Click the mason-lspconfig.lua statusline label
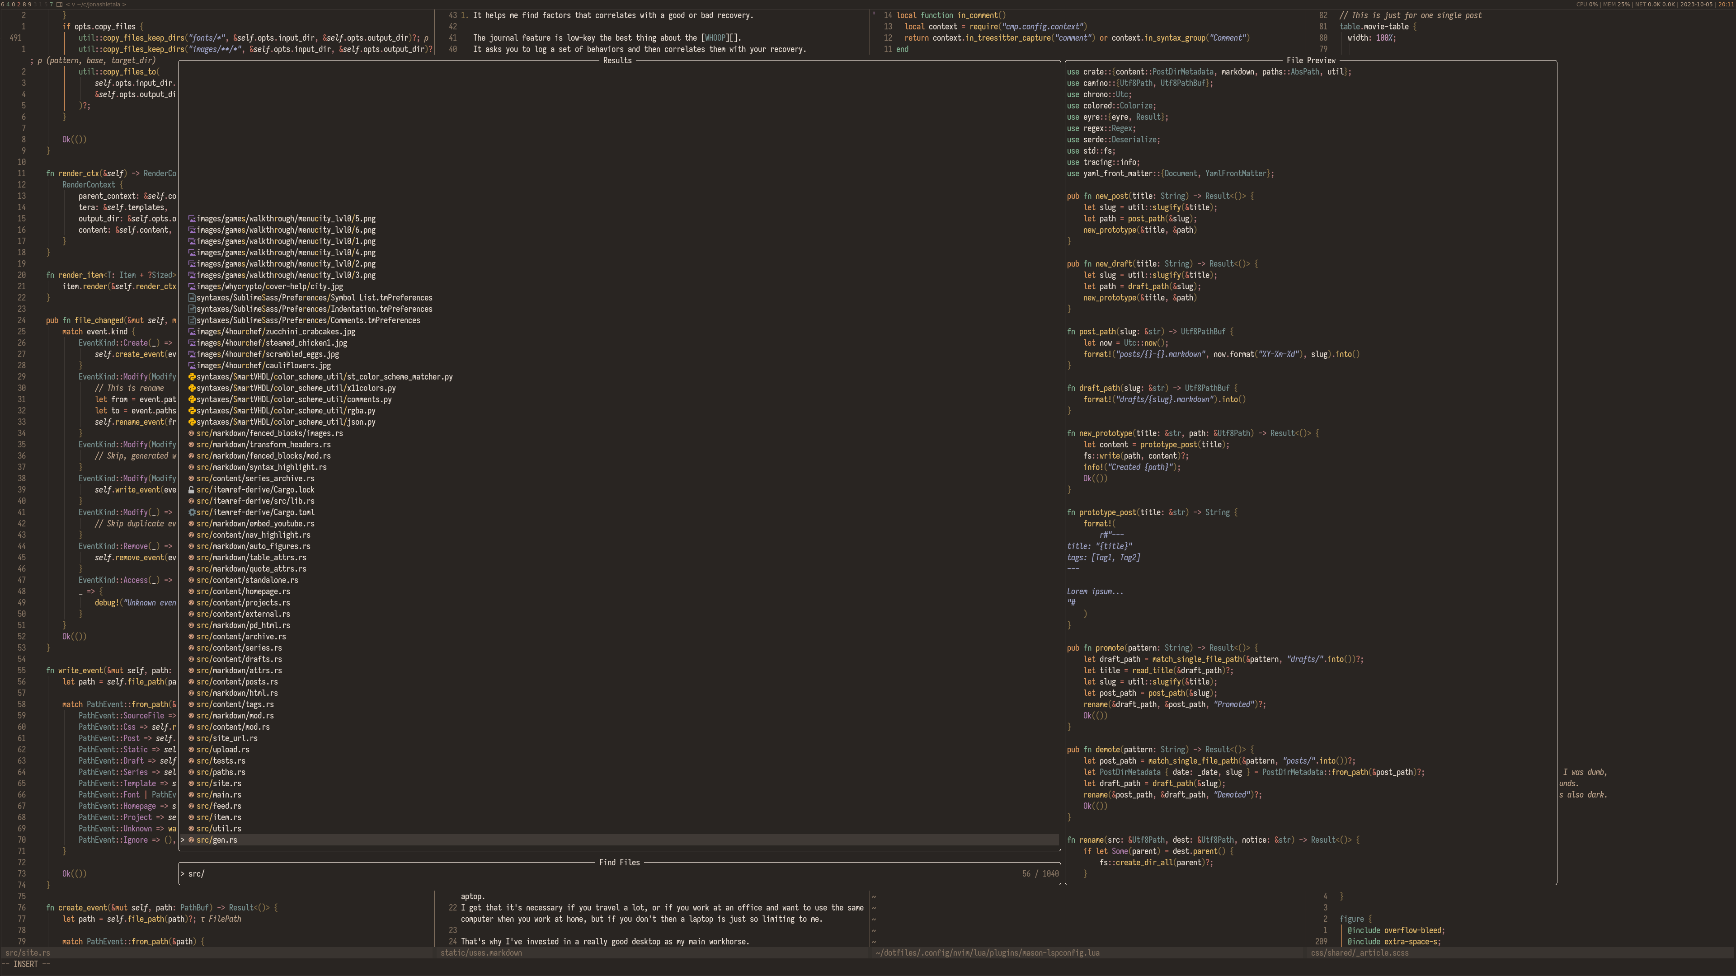Viewport: 1736px width, 976px height. 987,953
